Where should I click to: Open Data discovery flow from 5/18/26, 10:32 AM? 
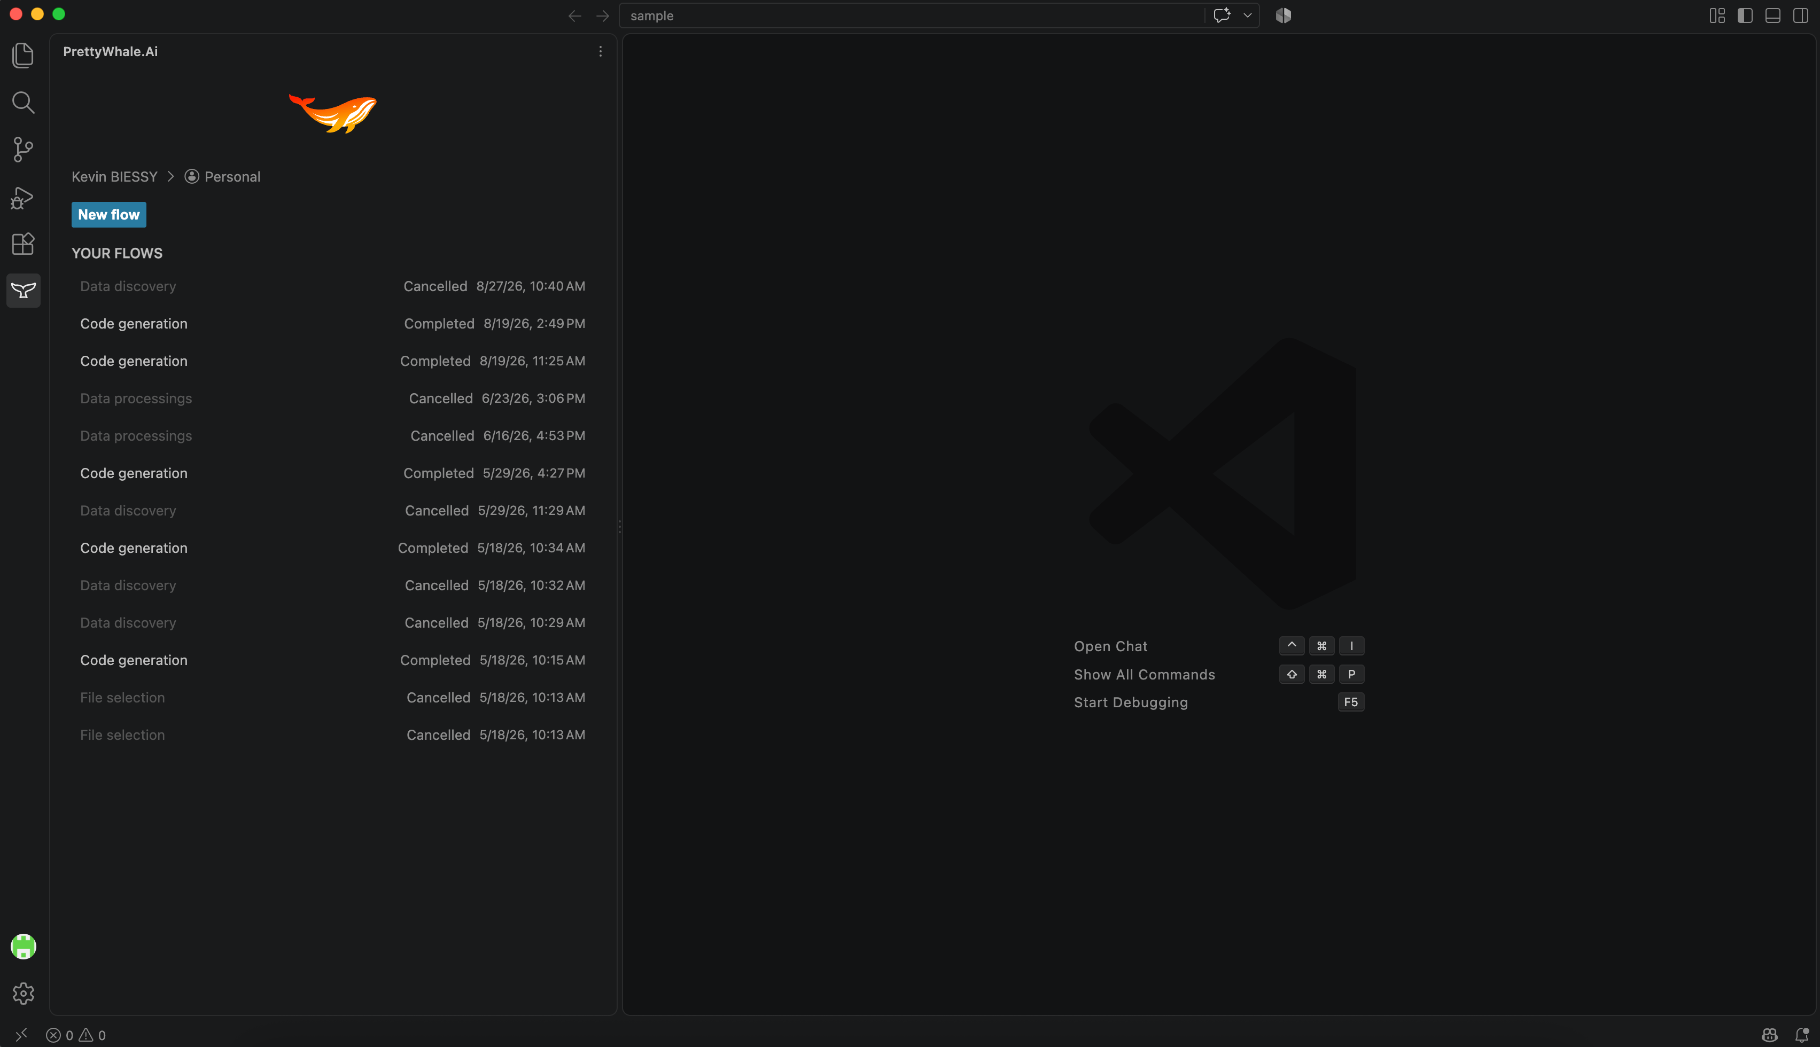pyautogui.click(x=332, y=585)
